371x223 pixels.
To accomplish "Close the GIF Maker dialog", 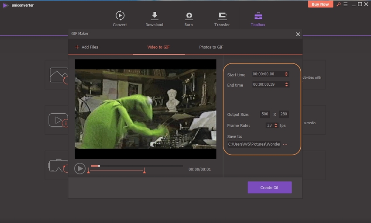I will (298, 34).
